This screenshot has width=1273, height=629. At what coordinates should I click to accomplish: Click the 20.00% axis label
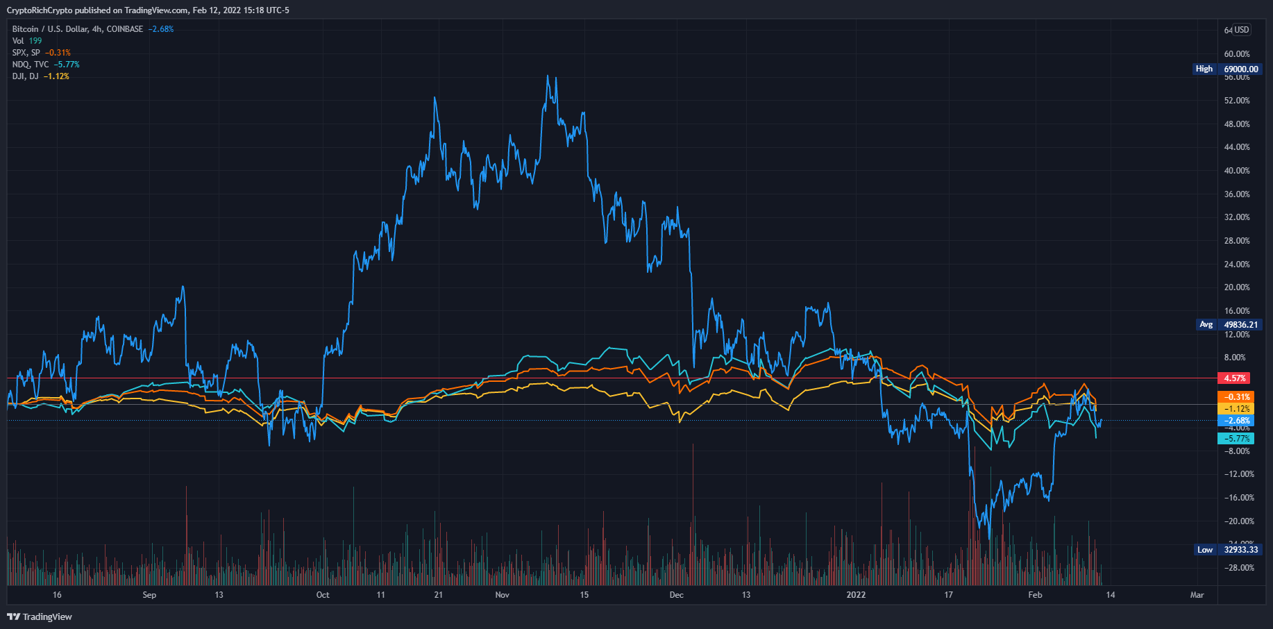click(x=1237, y=287)
